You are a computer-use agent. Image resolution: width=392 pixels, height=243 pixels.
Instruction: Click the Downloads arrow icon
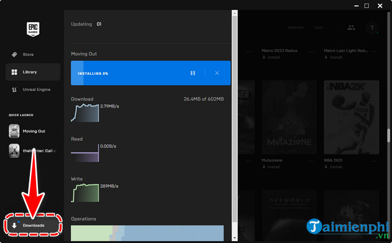tap(14, 225)
